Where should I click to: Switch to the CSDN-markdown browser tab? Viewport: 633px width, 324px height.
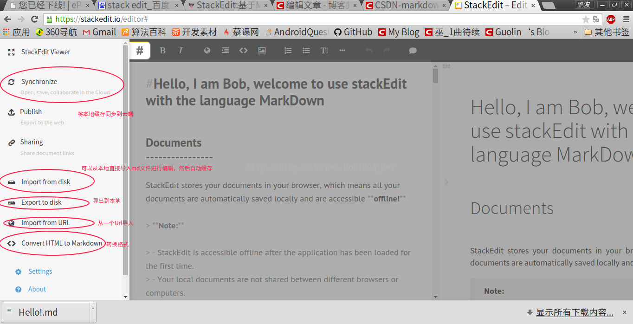pos(406,6)
